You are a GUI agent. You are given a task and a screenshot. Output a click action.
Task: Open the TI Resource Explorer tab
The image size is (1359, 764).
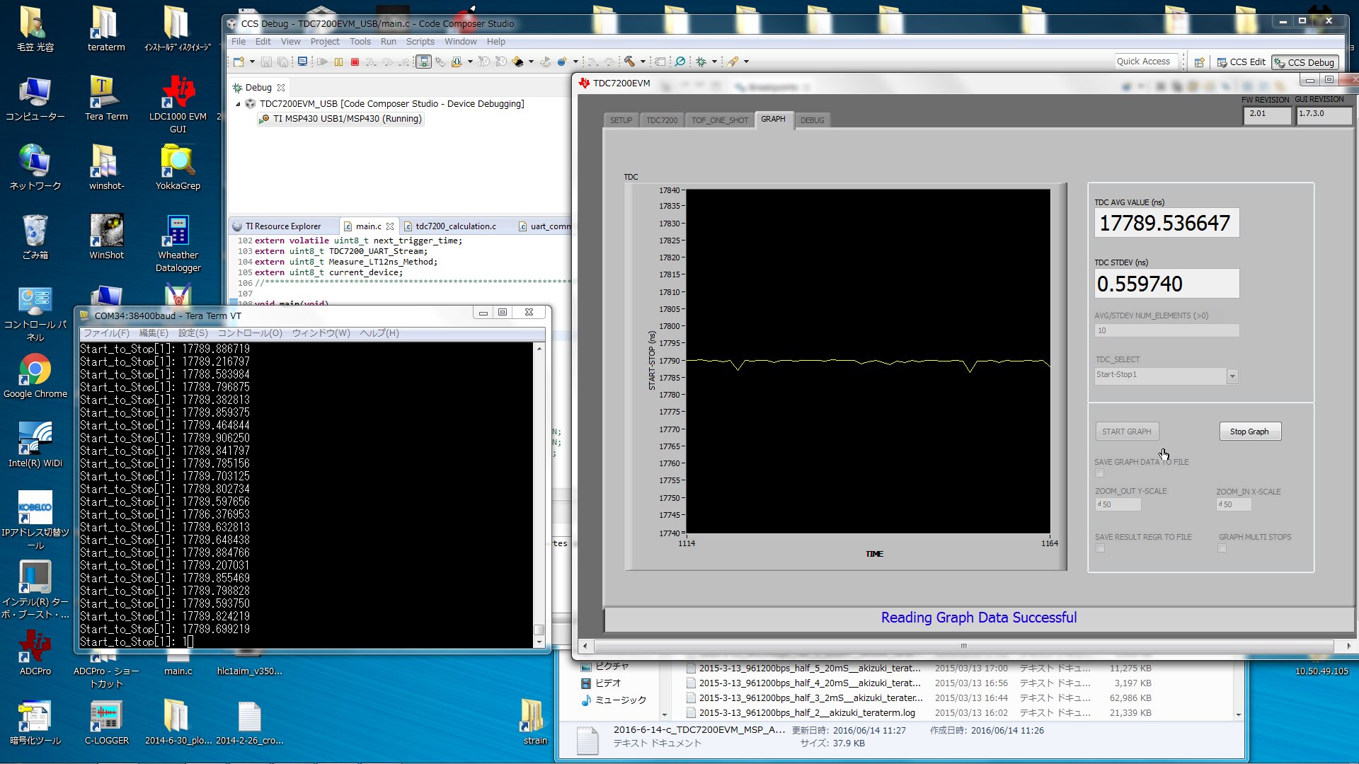[x=282, y=226]
